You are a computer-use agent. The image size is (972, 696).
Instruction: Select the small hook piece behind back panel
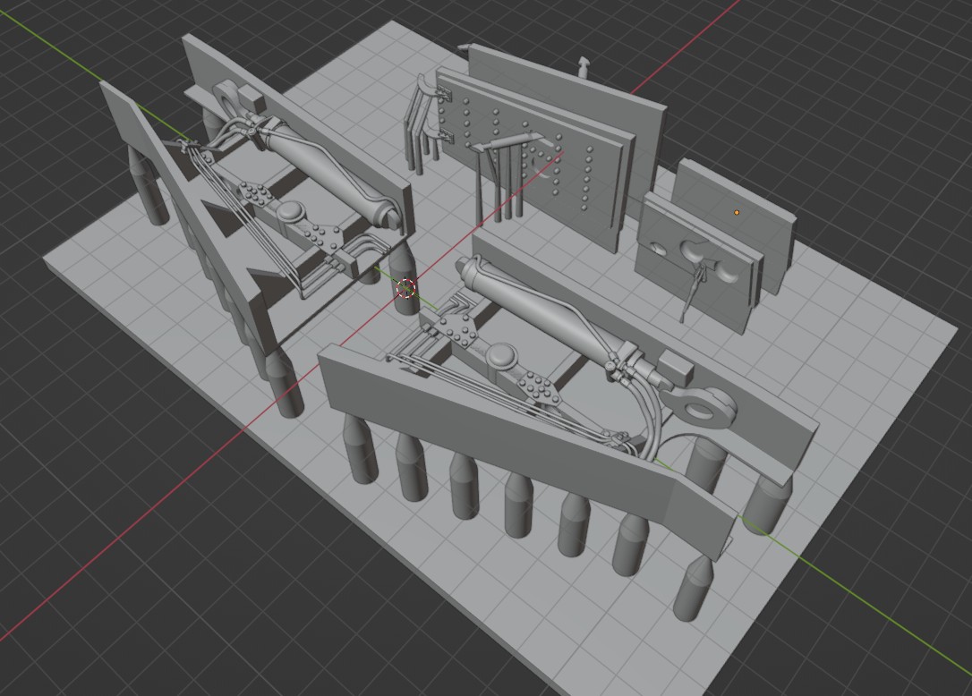(584, 66)
